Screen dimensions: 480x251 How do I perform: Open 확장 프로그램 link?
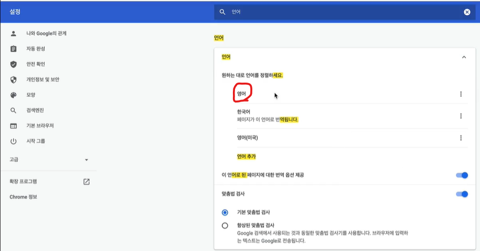pyautogui.click(x=23, y=182)
